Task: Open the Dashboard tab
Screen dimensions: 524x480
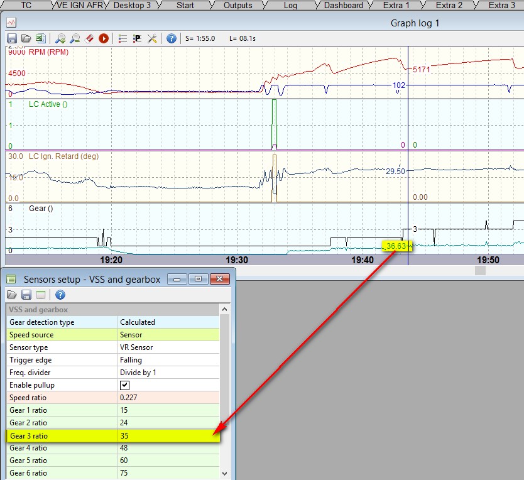Action: pos(343,5)
